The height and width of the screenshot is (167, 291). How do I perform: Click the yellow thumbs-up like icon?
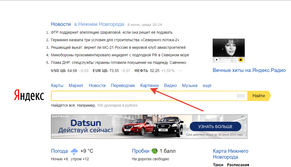(241, 60)
